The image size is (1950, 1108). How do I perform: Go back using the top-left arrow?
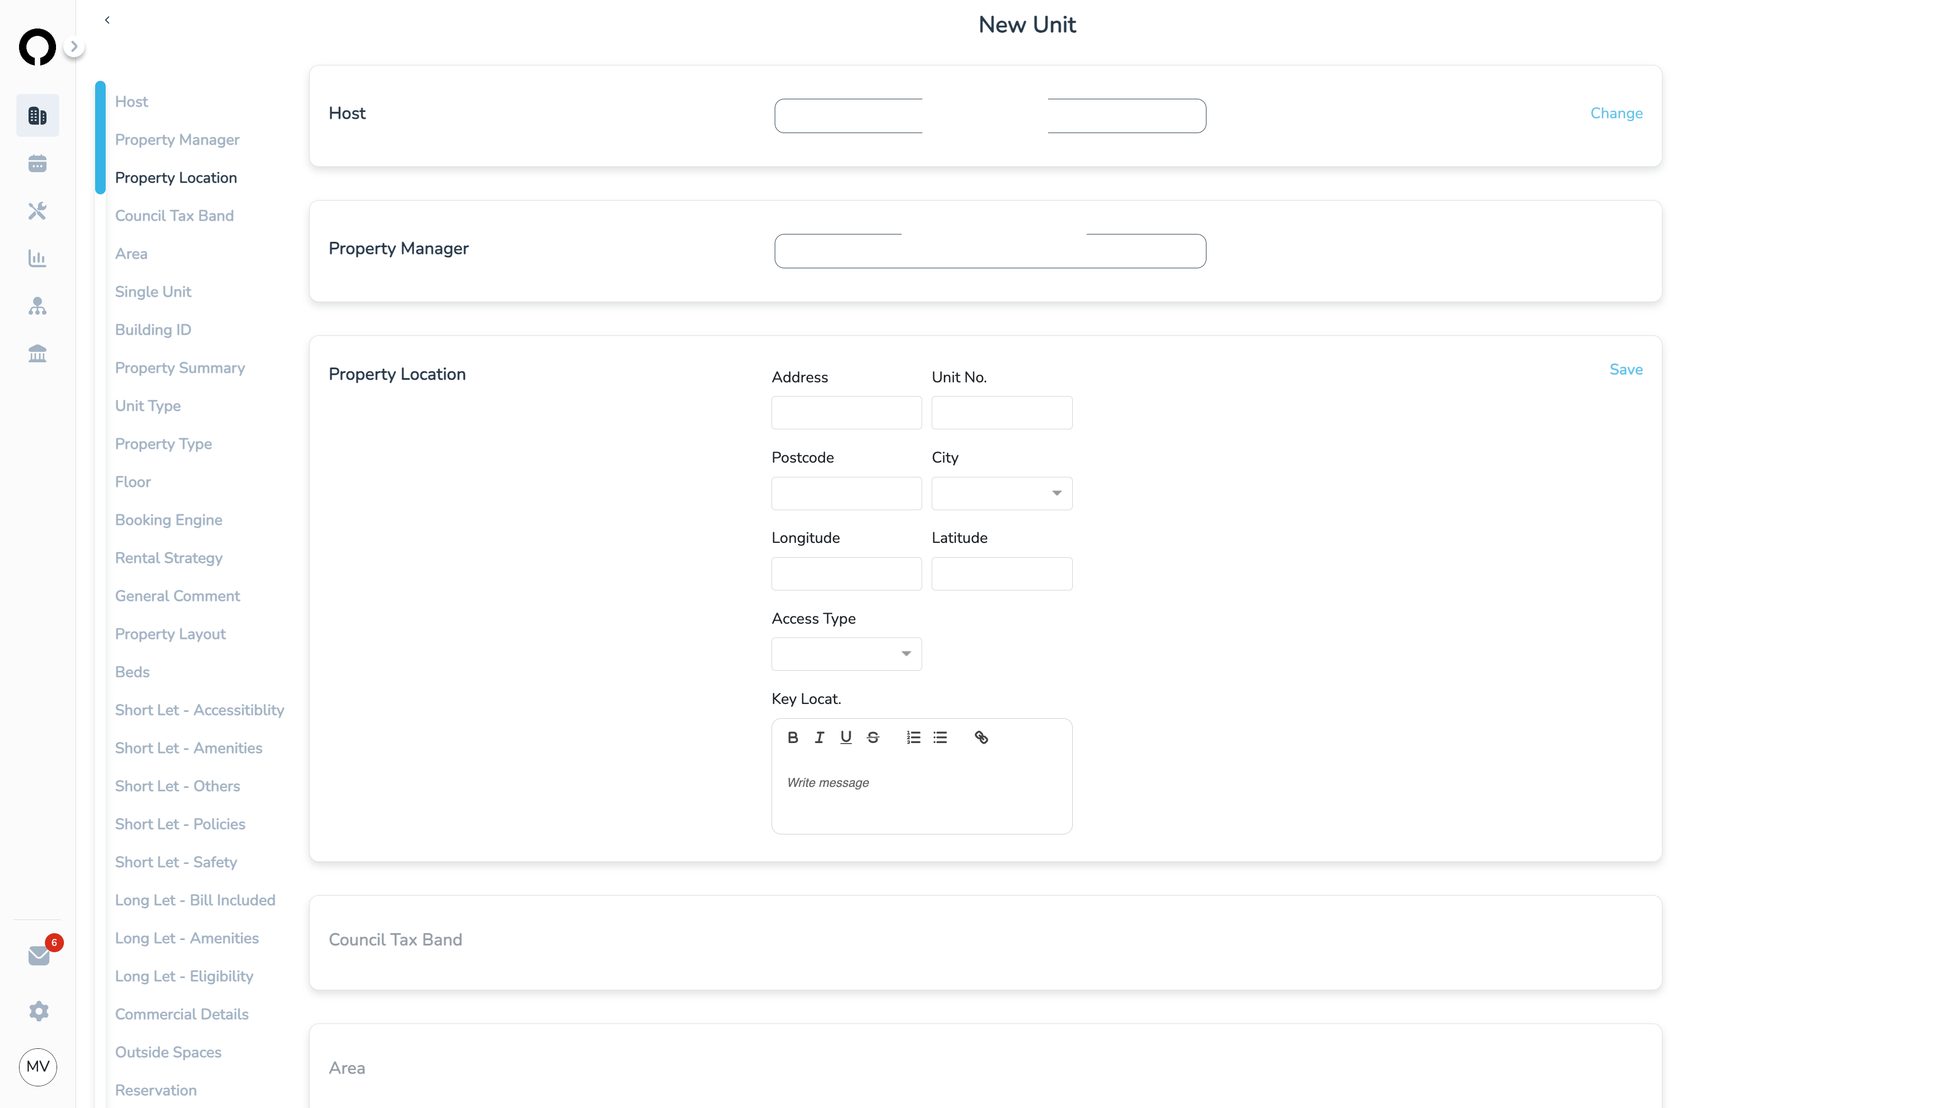point(107,20)
